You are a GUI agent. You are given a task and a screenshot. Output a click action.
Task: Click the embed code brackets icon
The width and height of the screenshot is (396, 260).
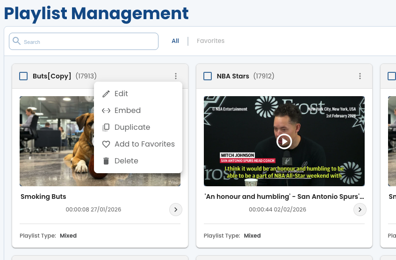point(106,111)
